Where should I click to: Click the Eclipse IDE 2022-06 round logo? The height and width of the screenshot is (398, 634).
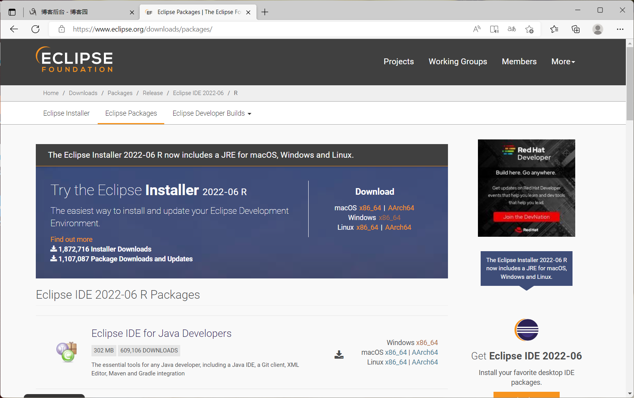click(x=526, y=330)
